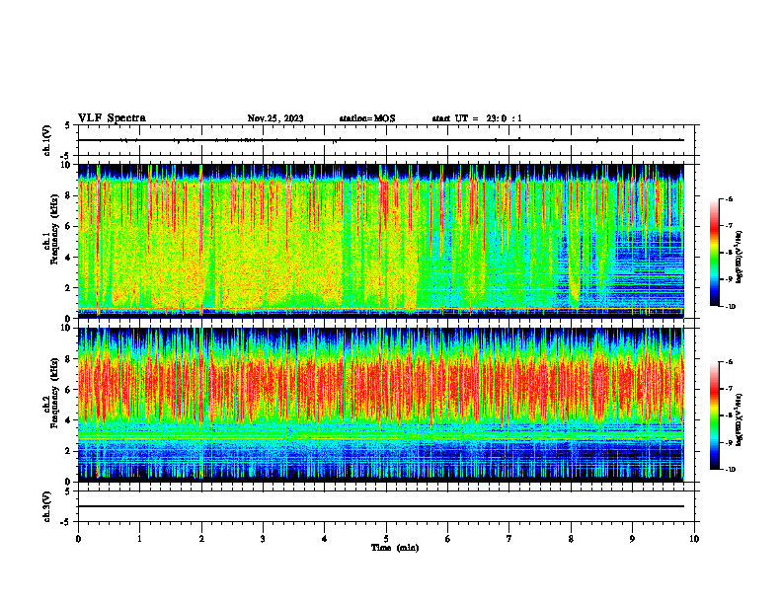The width and height of the screenshot is (782, 604).
Task: Click the "start UT = 23:0 :1" text
Action: 477,118
